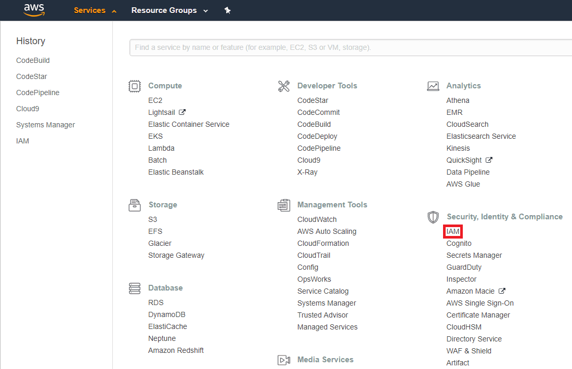Open Amazon Redshift
Image resolution: width=572 pixels, height=369 pixels.
click(x=176, y=350)
